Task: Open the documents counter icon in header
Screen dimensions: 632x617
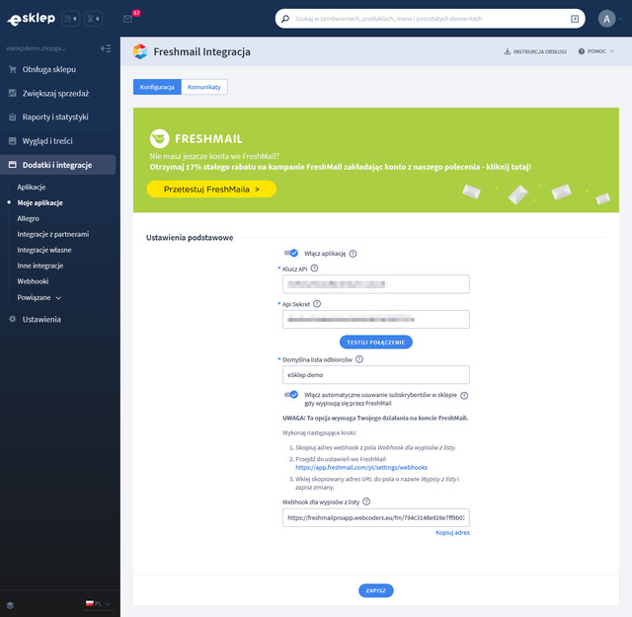Action: coord(70,19)
